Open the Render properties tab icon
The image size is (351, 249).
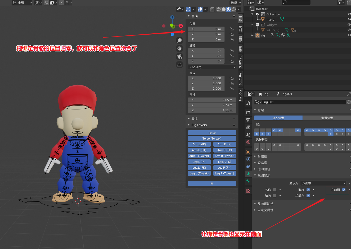point(248,113)
